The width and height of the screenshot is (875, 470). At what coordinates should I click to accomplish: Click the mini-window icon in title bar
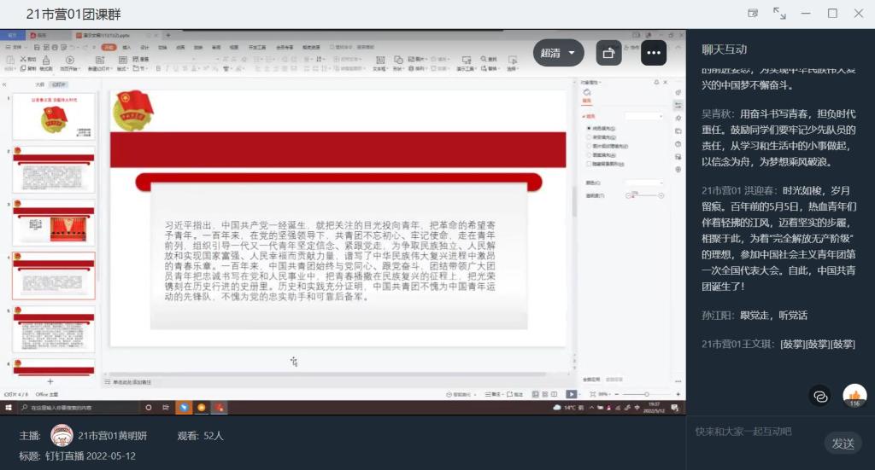(753, 14)
